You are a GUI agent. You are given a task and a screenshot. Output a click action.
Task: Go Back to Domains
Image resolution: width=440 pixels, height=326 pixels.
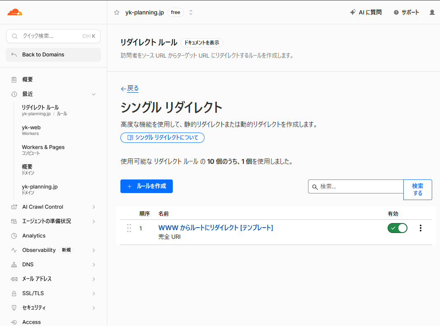[x=53, y=55]
